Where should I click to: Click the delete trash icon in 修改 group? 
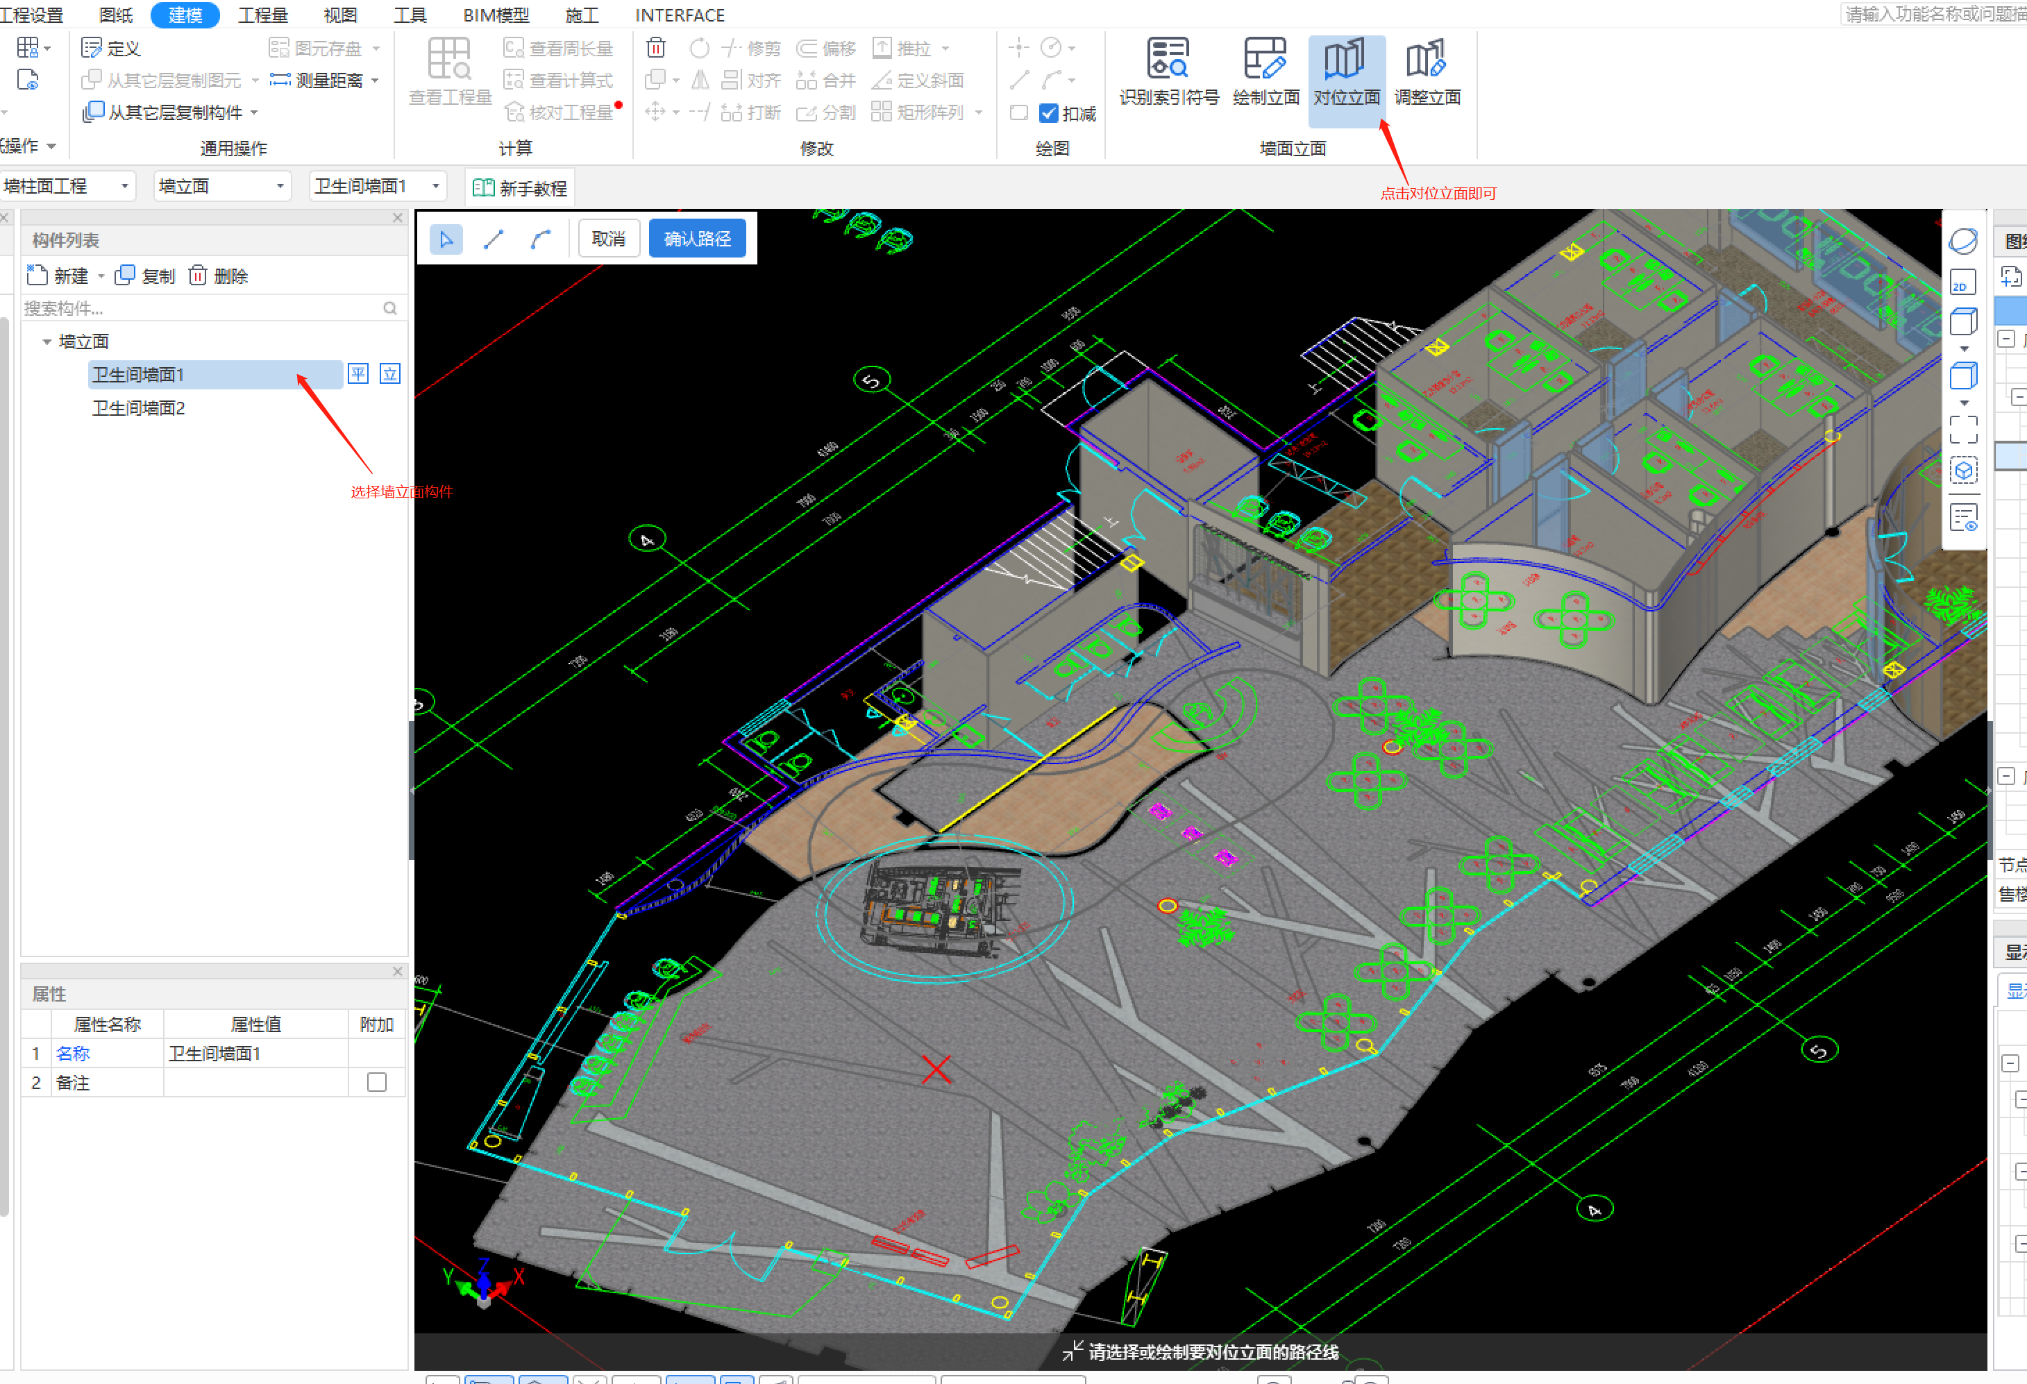point(656,47)
